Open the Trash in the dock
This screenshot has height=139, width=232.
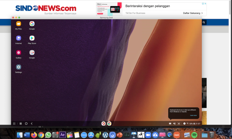[x=212, y=135]
